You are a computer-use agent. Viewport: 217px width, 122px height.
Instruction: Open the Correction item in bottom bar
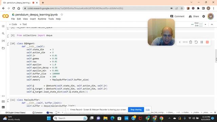(37, 113)
